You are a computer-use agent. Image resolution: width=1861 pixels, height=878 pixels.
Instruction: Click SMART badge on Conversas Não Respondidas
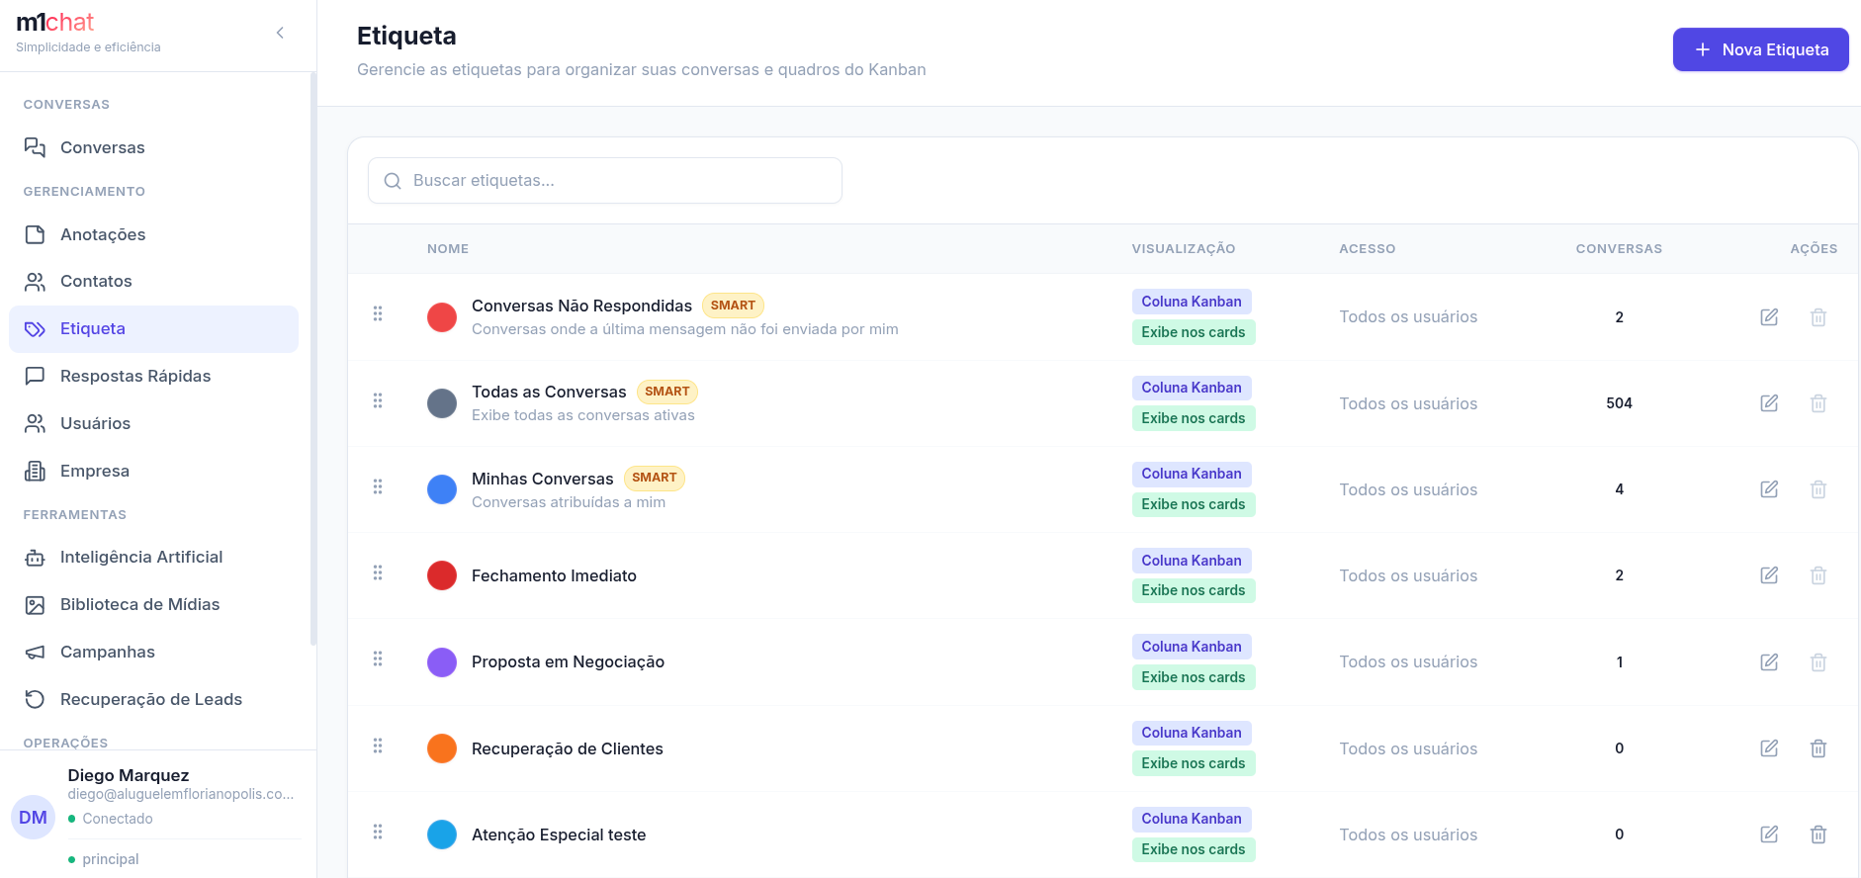[733, 306]
